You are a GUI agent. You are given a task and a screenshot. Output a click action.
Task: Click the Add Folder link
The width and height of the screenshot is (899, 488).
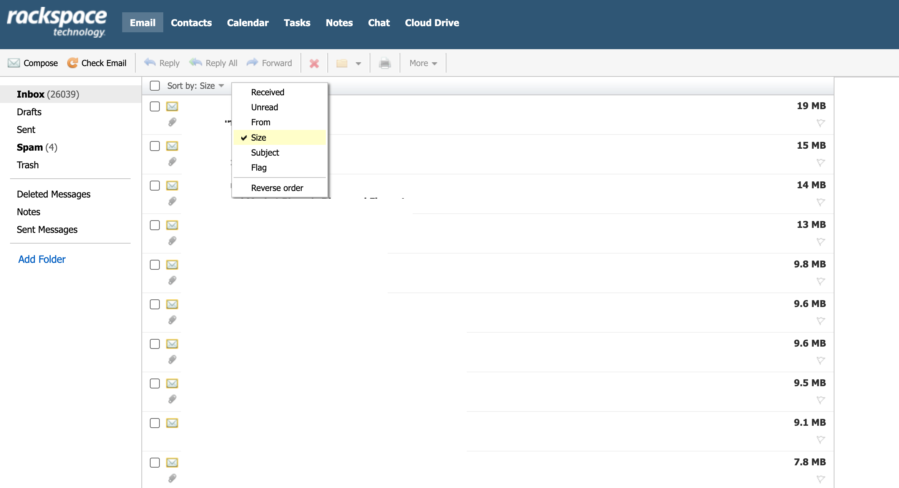click(42, 259)
